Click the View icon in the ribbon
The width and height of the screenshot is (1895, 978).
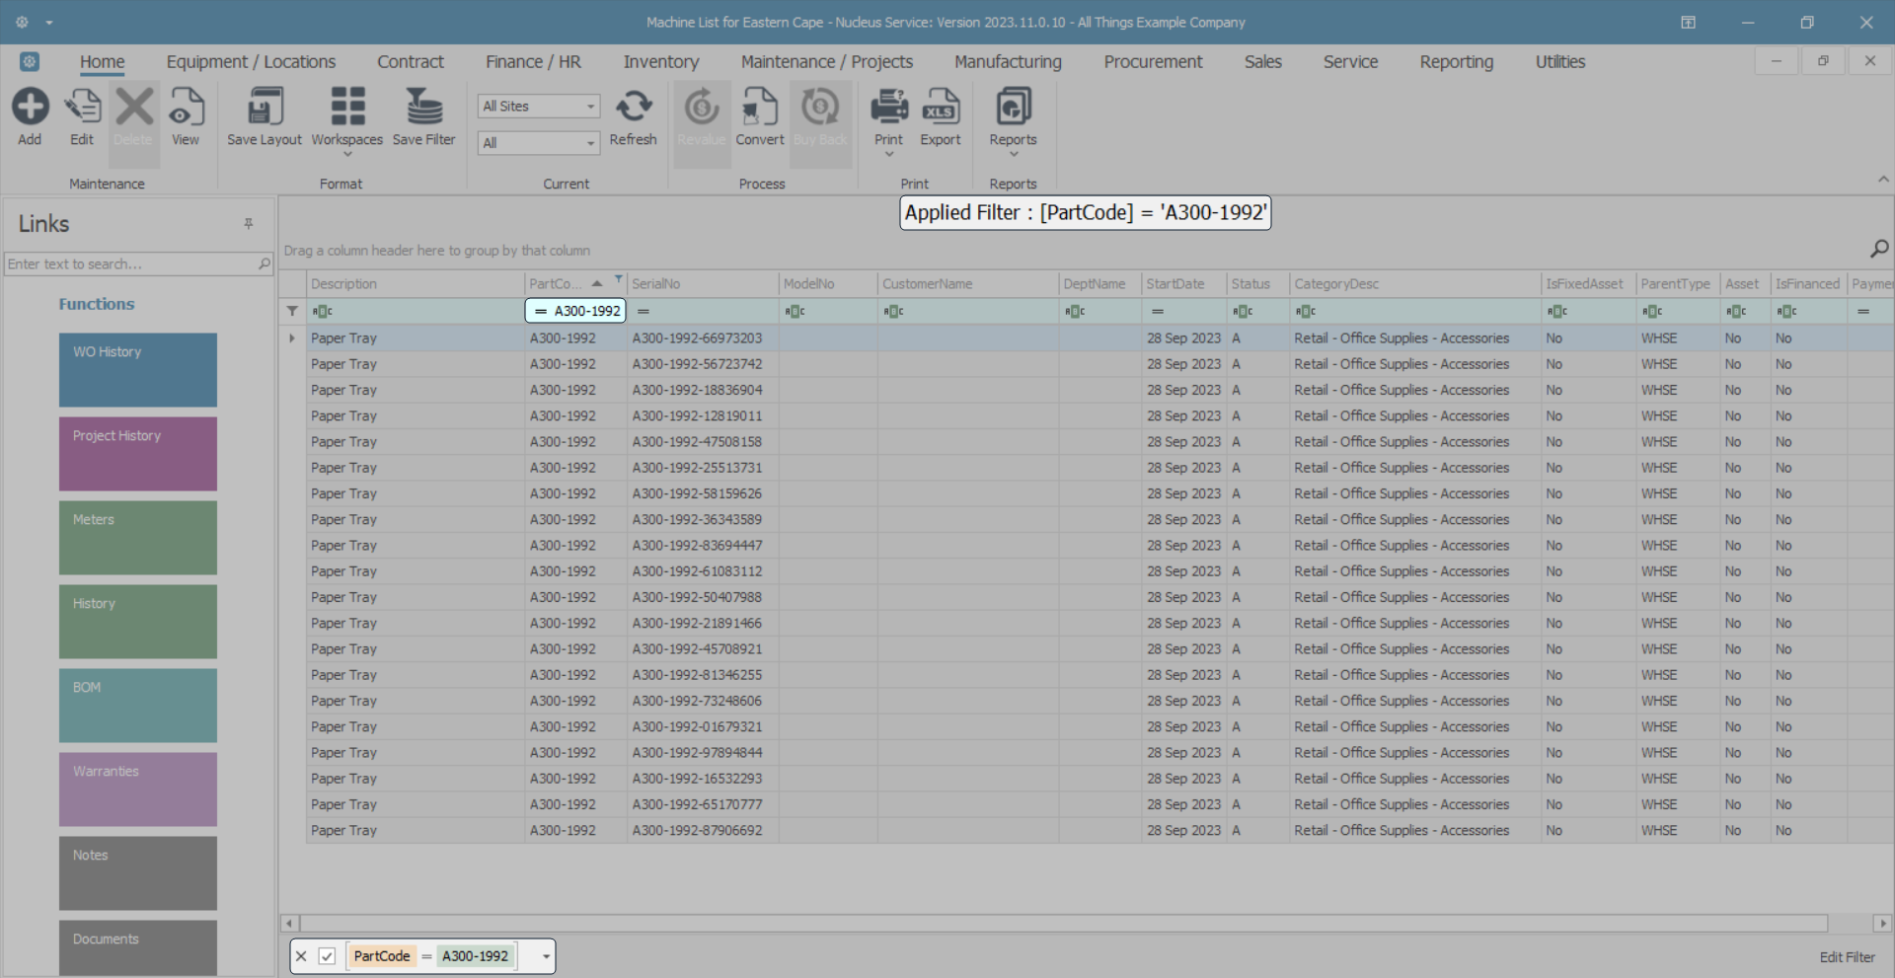186,107
